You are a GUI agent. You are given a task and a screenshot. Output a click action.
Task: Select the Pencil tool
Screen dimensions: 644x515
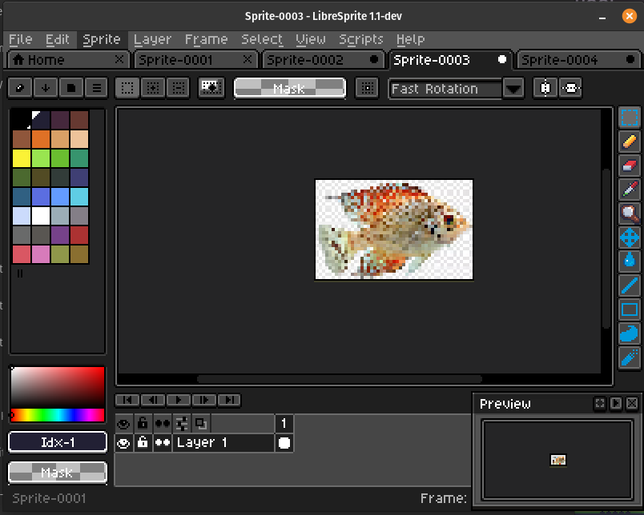tap(630, 142)
